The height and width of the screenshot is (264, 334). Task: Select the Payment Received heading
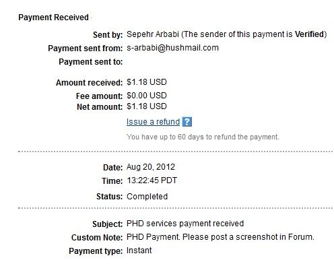53,18
